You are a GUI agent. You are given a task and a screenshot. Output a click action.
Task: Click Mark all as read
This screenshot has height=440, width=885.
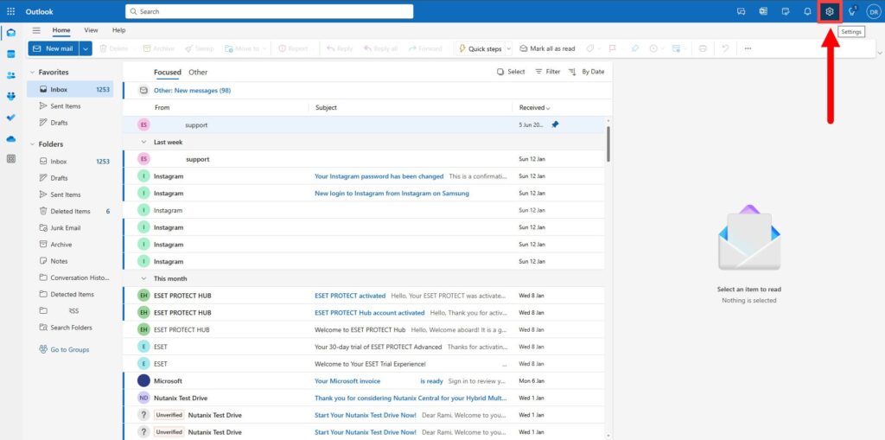click(x=547, y=48)
